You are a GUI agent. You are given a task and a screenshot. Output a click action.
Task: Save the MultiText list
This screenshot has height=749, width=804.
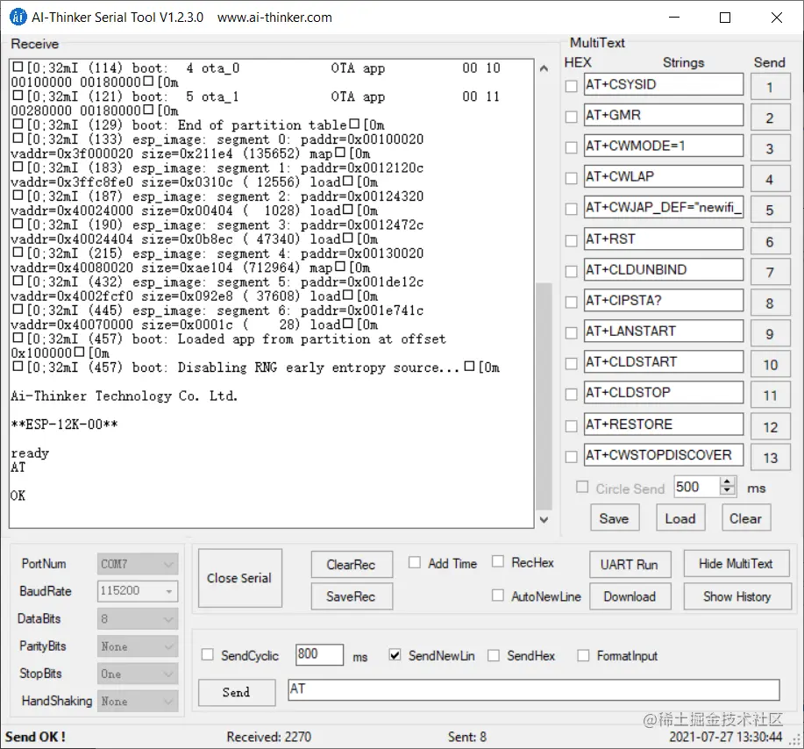[615, 517]
